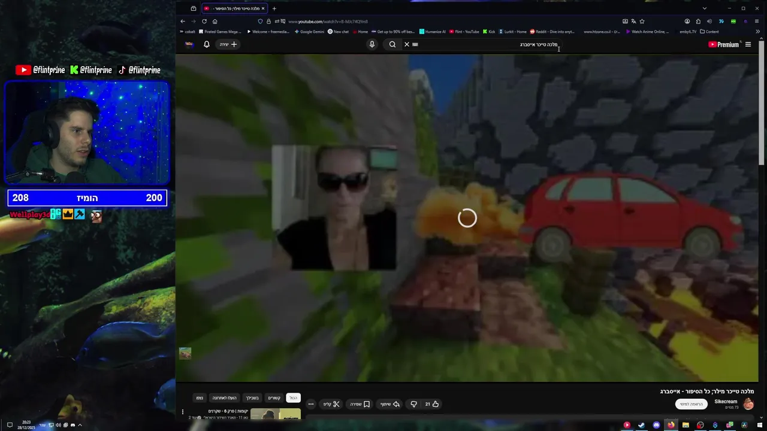The height and width of the screenshot is (431, 767).
Task: Click the translate page icon in address bar
Action: (634, 22)
